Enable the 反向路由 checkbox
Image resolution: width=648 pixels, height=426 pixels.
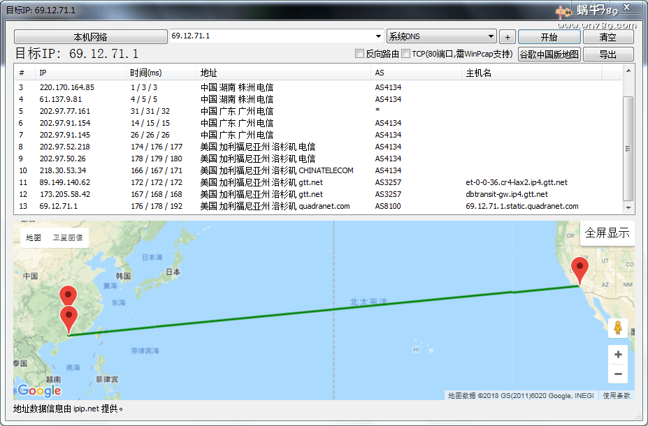point(359,52)
